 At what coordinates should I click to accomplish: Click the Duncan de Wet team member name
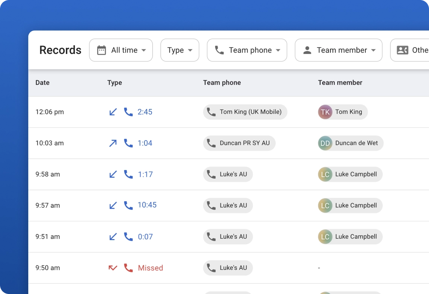[356, 143]
